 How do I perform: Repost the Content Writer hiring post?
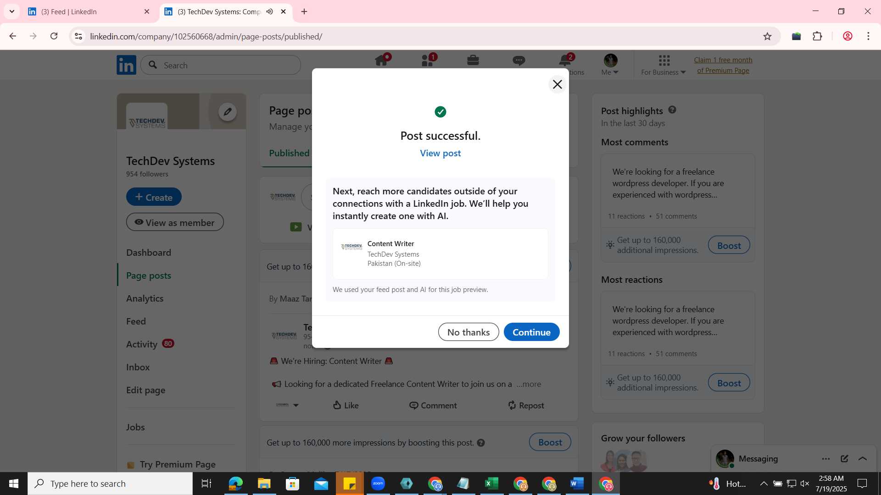526,405
